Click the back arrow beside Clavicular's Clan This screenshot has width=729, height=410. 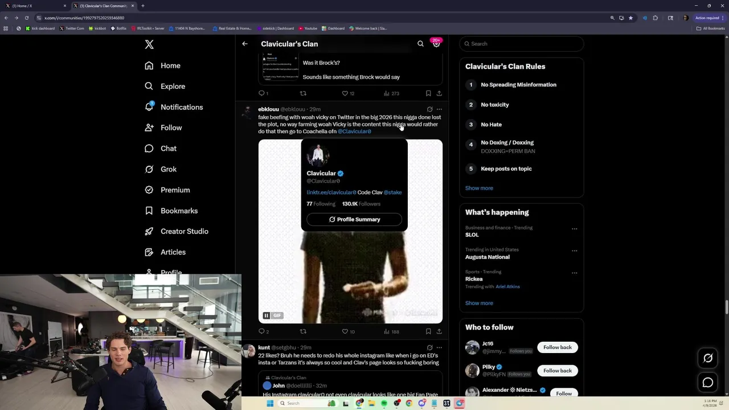point(245,44)
